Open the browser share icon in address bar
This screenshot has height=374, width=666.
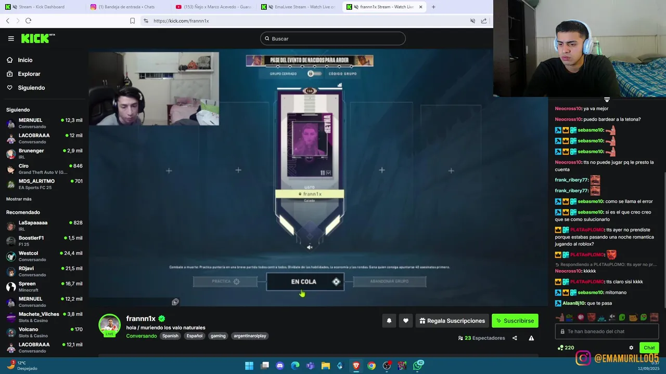tap(484, 21)
